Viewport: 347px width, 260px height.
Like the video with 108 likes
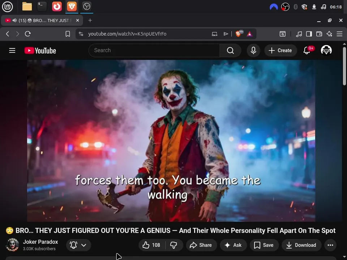click(151, 245)
